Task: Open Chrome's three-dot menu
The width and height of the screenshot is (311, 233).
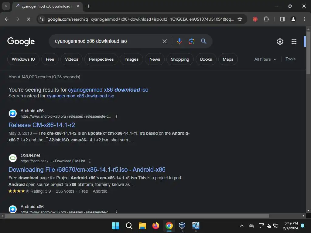Action: click(x=304, y=19)
